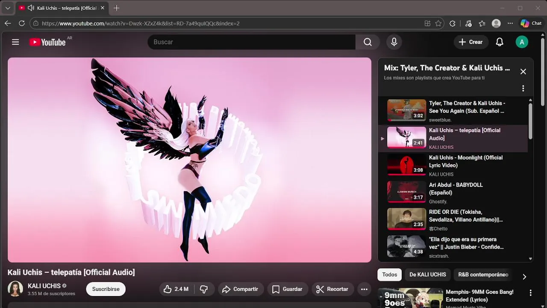Close the Mix playlist panel
547x308 pixels.
click(523, 71)
